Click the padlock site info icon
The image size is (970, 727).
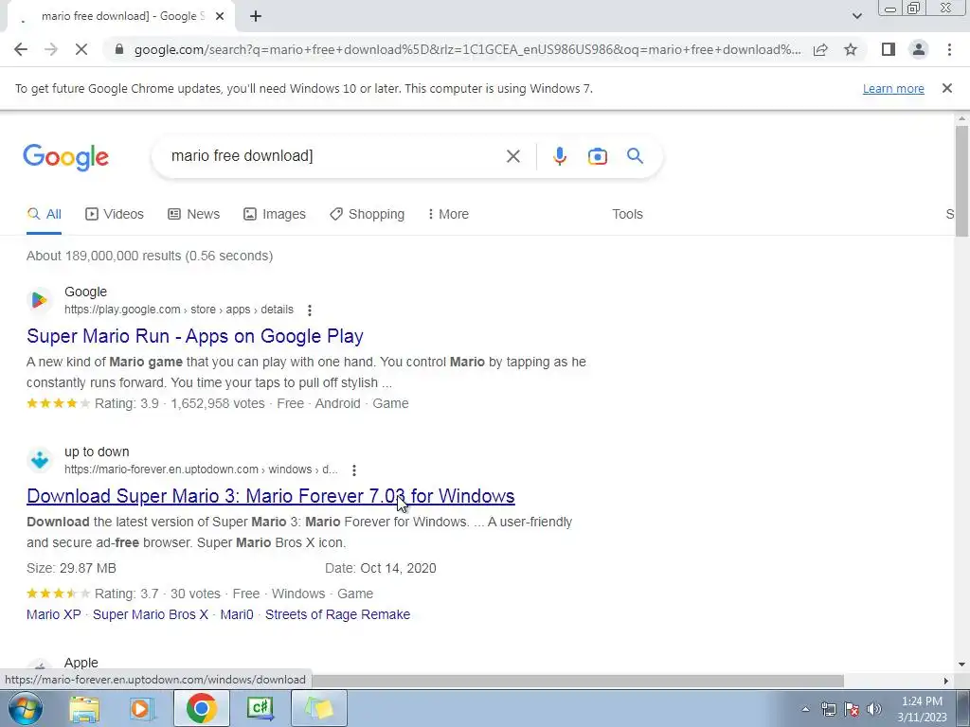point(119,49)
